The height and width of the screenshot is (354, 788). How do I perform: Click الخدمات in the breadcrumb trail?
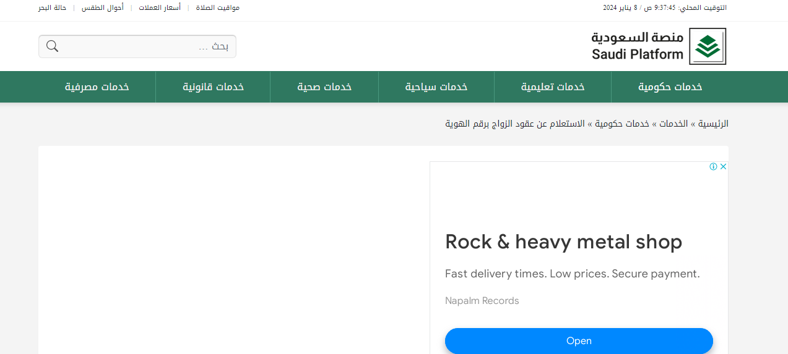(672, 124)
